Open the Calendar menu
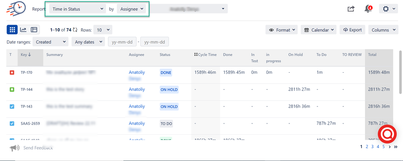 (x=318, y=30)
